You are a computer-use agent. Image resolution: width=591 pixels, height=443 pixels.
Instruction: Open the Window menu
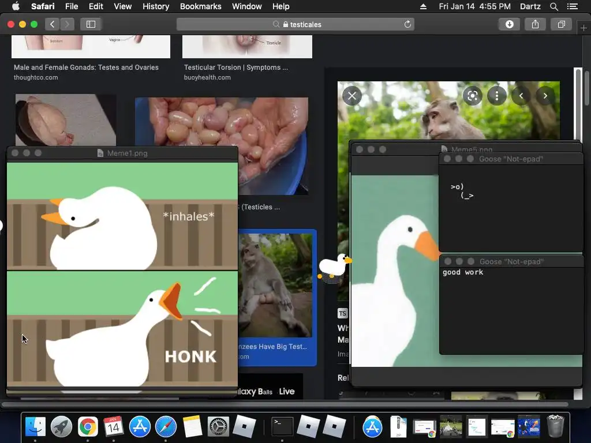[x=247, y=6]
